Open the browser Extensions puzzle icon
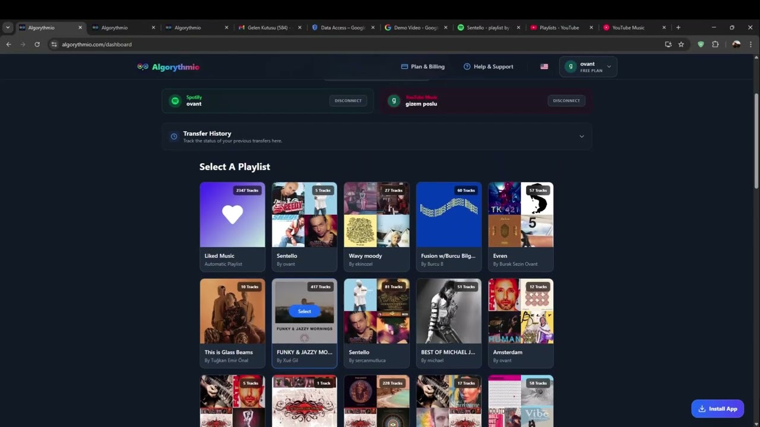Viewport: 760px width, 427px height. [x=715, y=44]
